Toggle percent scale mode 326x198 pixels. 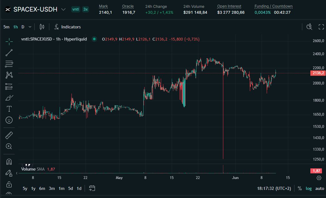[299, 188]
